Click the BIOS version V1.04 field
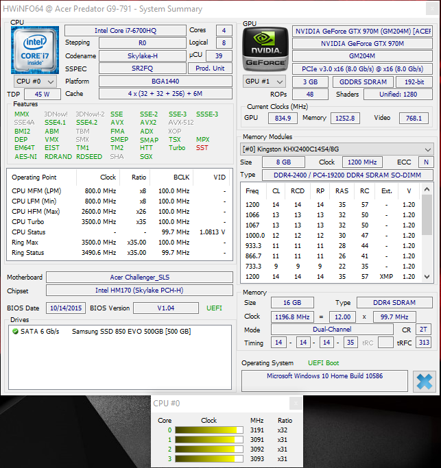 [166, 308]
